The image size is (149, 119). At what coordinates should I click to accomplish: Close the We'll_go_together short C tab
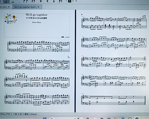pos(38,7)
